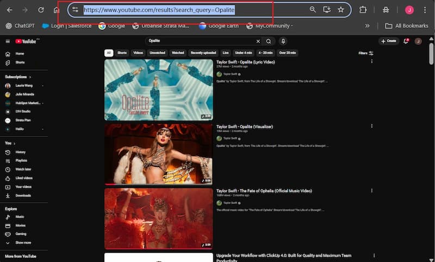Open Laurie Wang's channel subscription
Viewport: 435px width, 262px height.
point(24,86)
